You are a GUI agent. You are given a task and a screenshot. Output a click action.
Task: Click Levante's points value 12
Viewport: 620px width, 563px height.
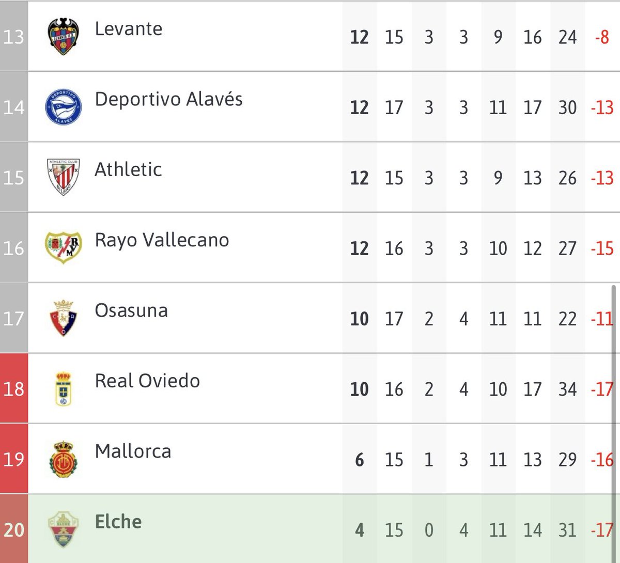(x=359, y=37)
